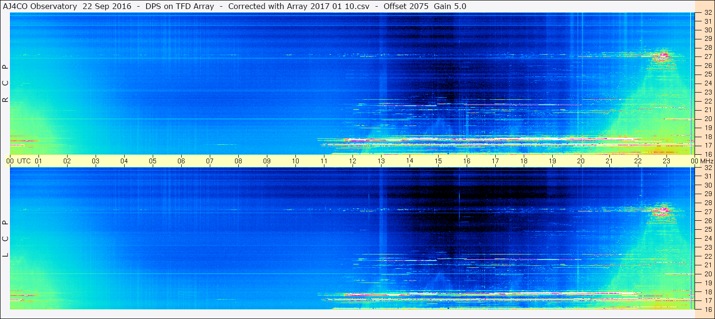
Task: Click the rotated 'R C P' panel label
Action: pos(6,84)
